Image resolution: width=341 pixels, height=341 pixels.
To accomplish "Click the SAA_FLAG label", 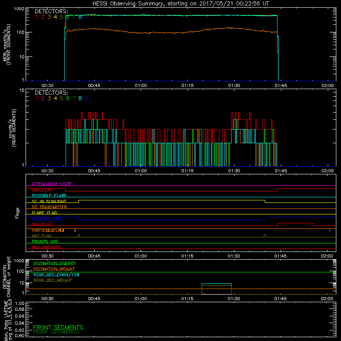I will pyautogui.click(x=42, y=225).
